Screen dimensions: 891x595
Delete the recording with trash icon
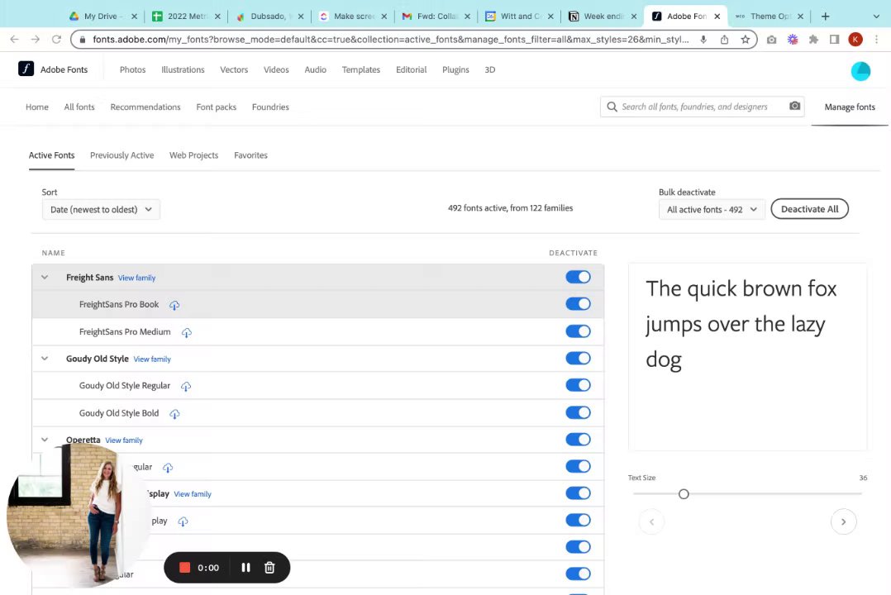pyautogui.click(x=270, y=567)
